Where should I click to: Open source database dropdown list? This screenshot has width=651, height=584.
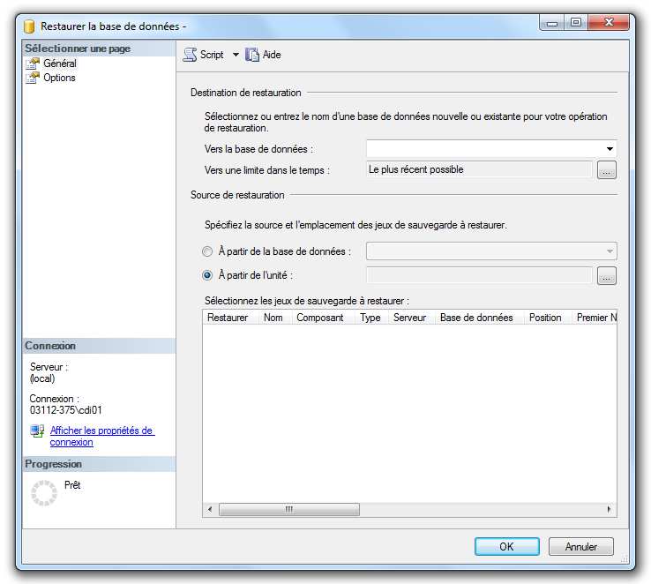tap(609, 251)
